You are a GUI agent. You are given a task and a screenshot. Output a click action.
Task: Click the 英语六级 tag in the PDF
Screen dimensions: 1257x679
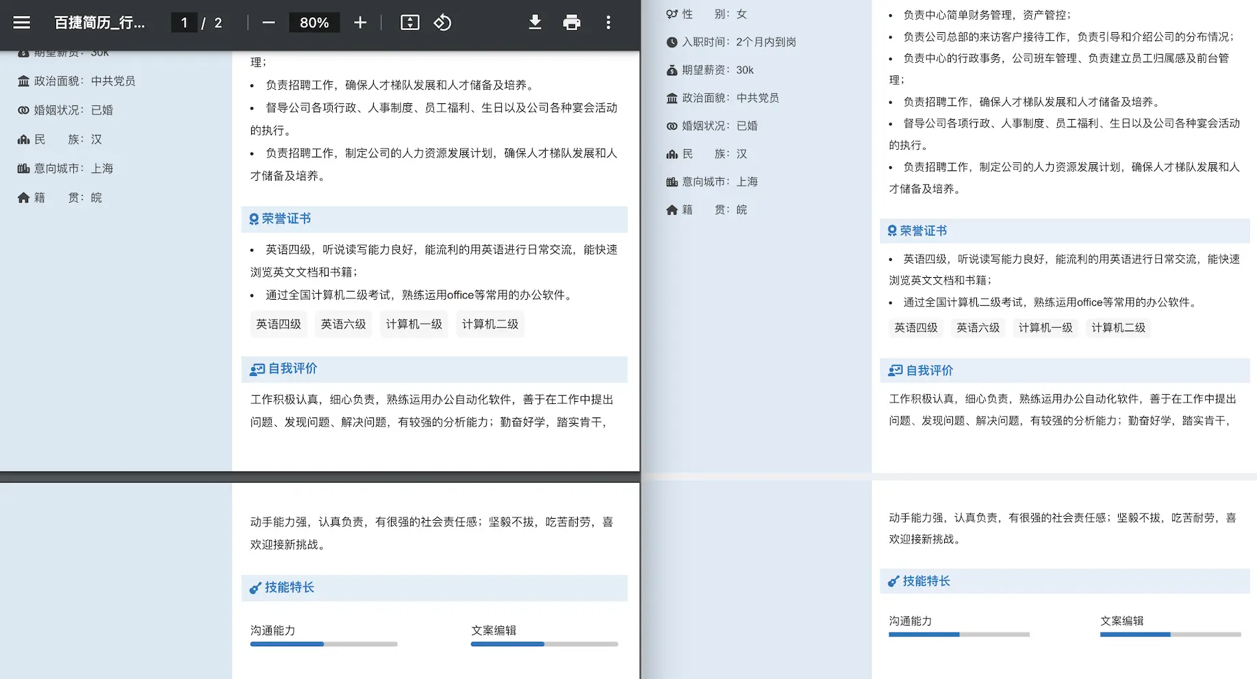tap(344, 324)
